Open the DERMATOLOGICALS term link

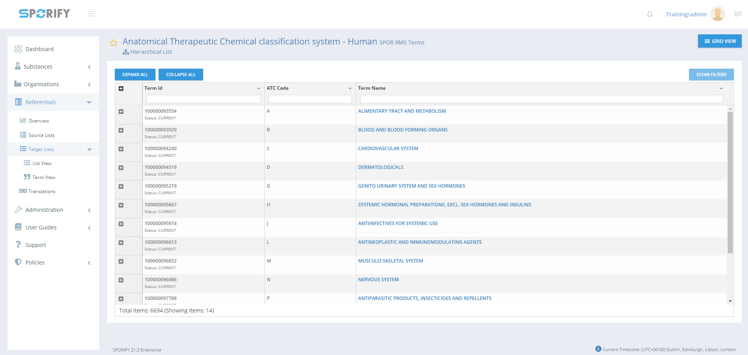[380, 167]
